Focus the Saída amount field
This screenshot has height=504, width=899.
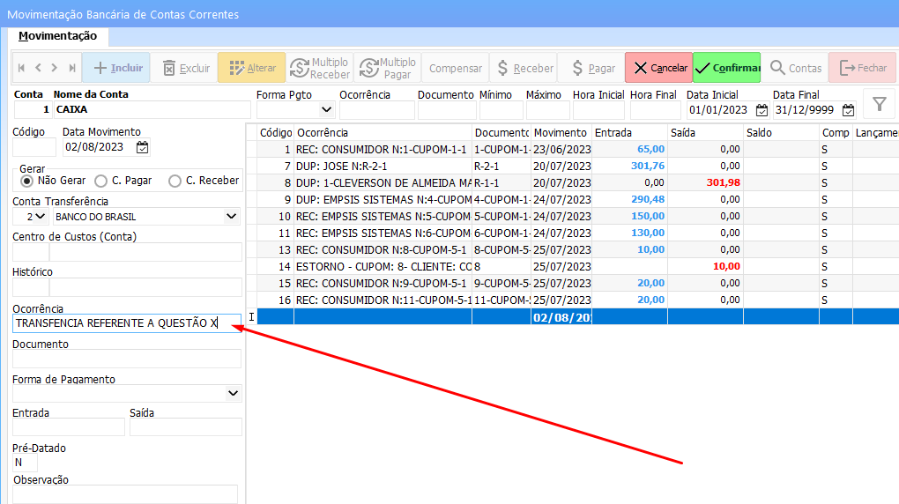click(x=186, y=427)
